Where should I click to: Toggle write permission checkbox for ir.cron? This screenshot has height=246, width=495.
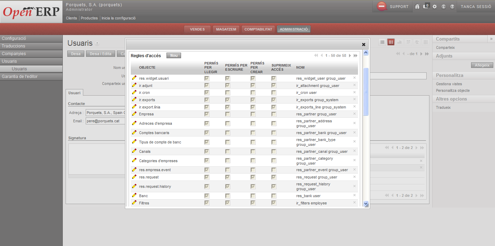coord(228,93)
